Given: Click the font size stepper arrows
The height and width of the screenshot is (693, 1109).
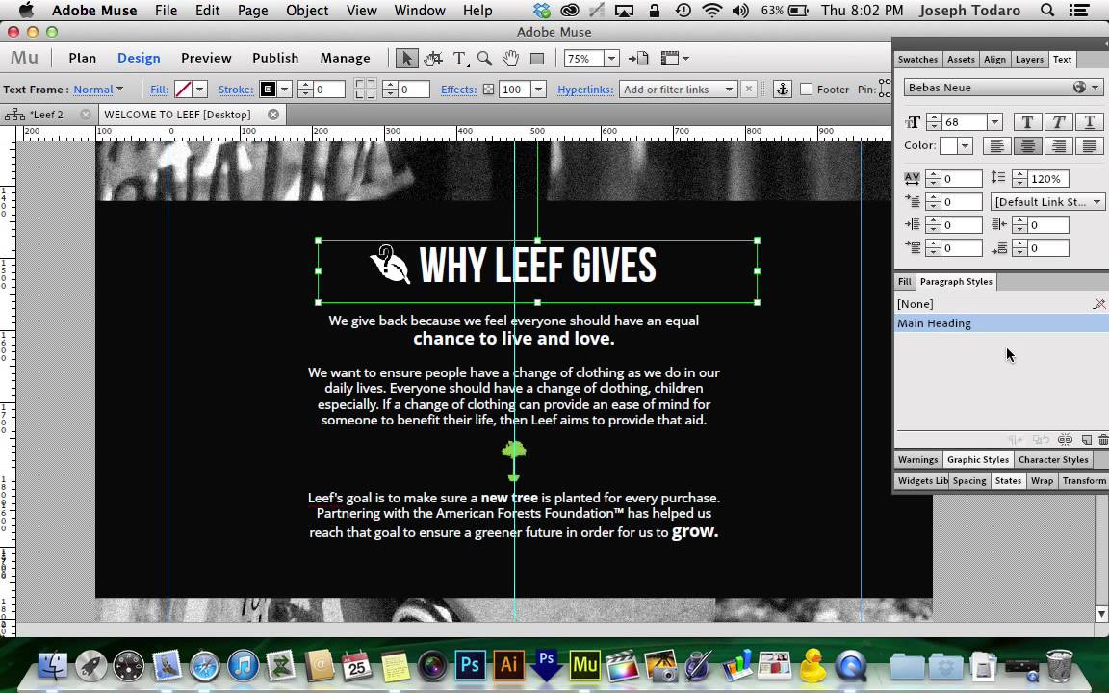Looking at the screenshot, I should click(x=934, y=122).
